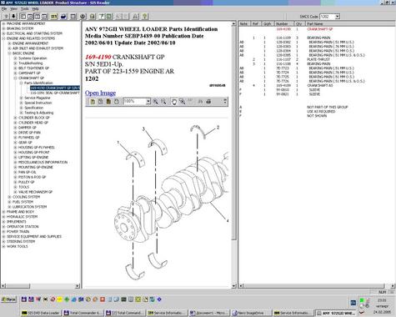Screen dimensions: 396x317
Task: Switch to Nero ImageDrive taskbar button
Action: tap(251, 313)
